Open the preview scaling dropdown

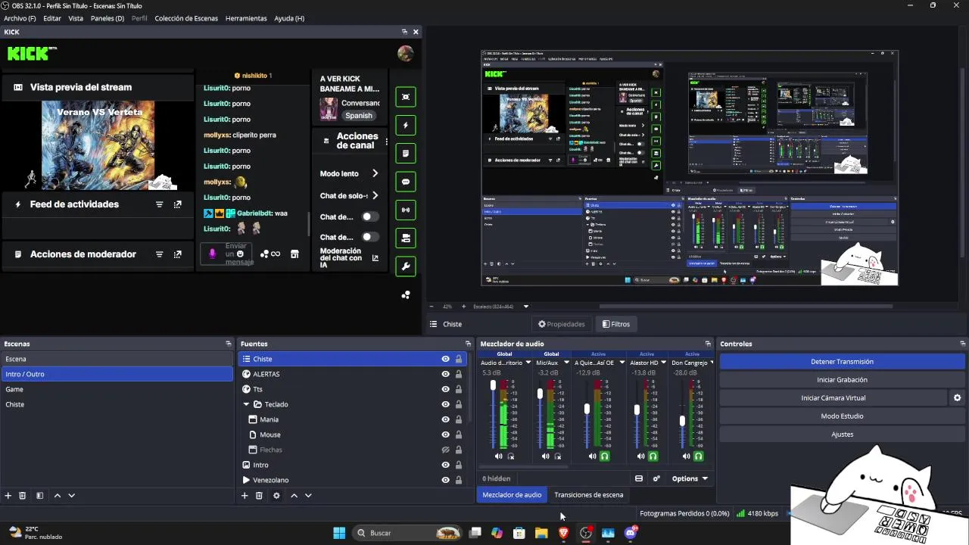526,307
